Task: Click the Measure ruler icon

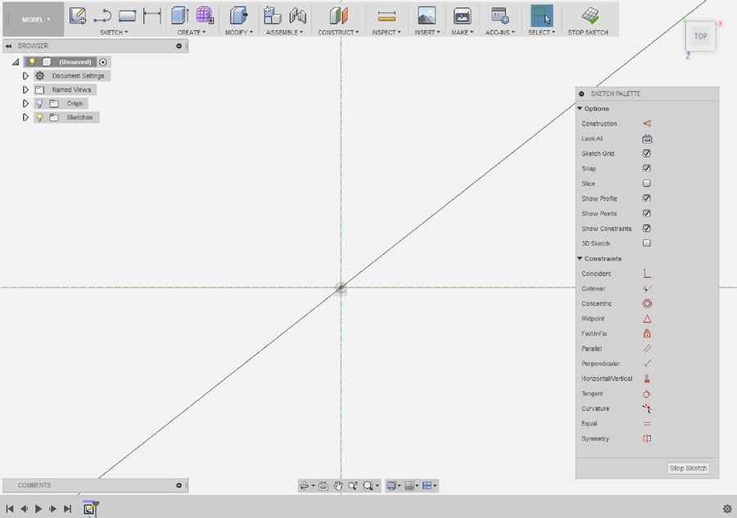Action: [387, 16]
